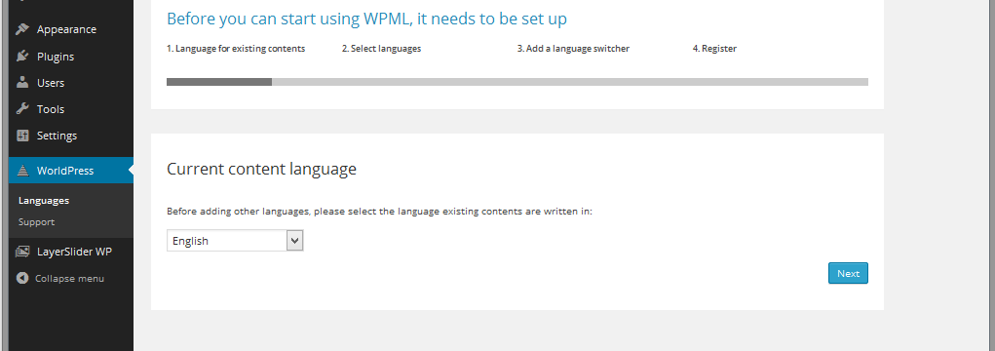This screenshot has width=995, height=351.
Task: Go to the Support submenu item
Action: pos(37,222)
